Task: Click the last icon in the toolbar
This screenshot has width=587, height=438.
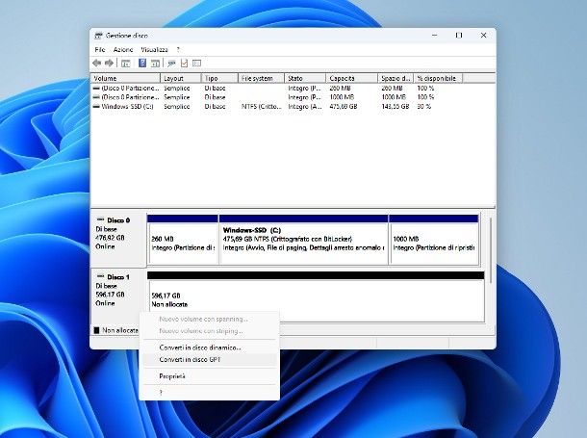Action: pos(196,63)
